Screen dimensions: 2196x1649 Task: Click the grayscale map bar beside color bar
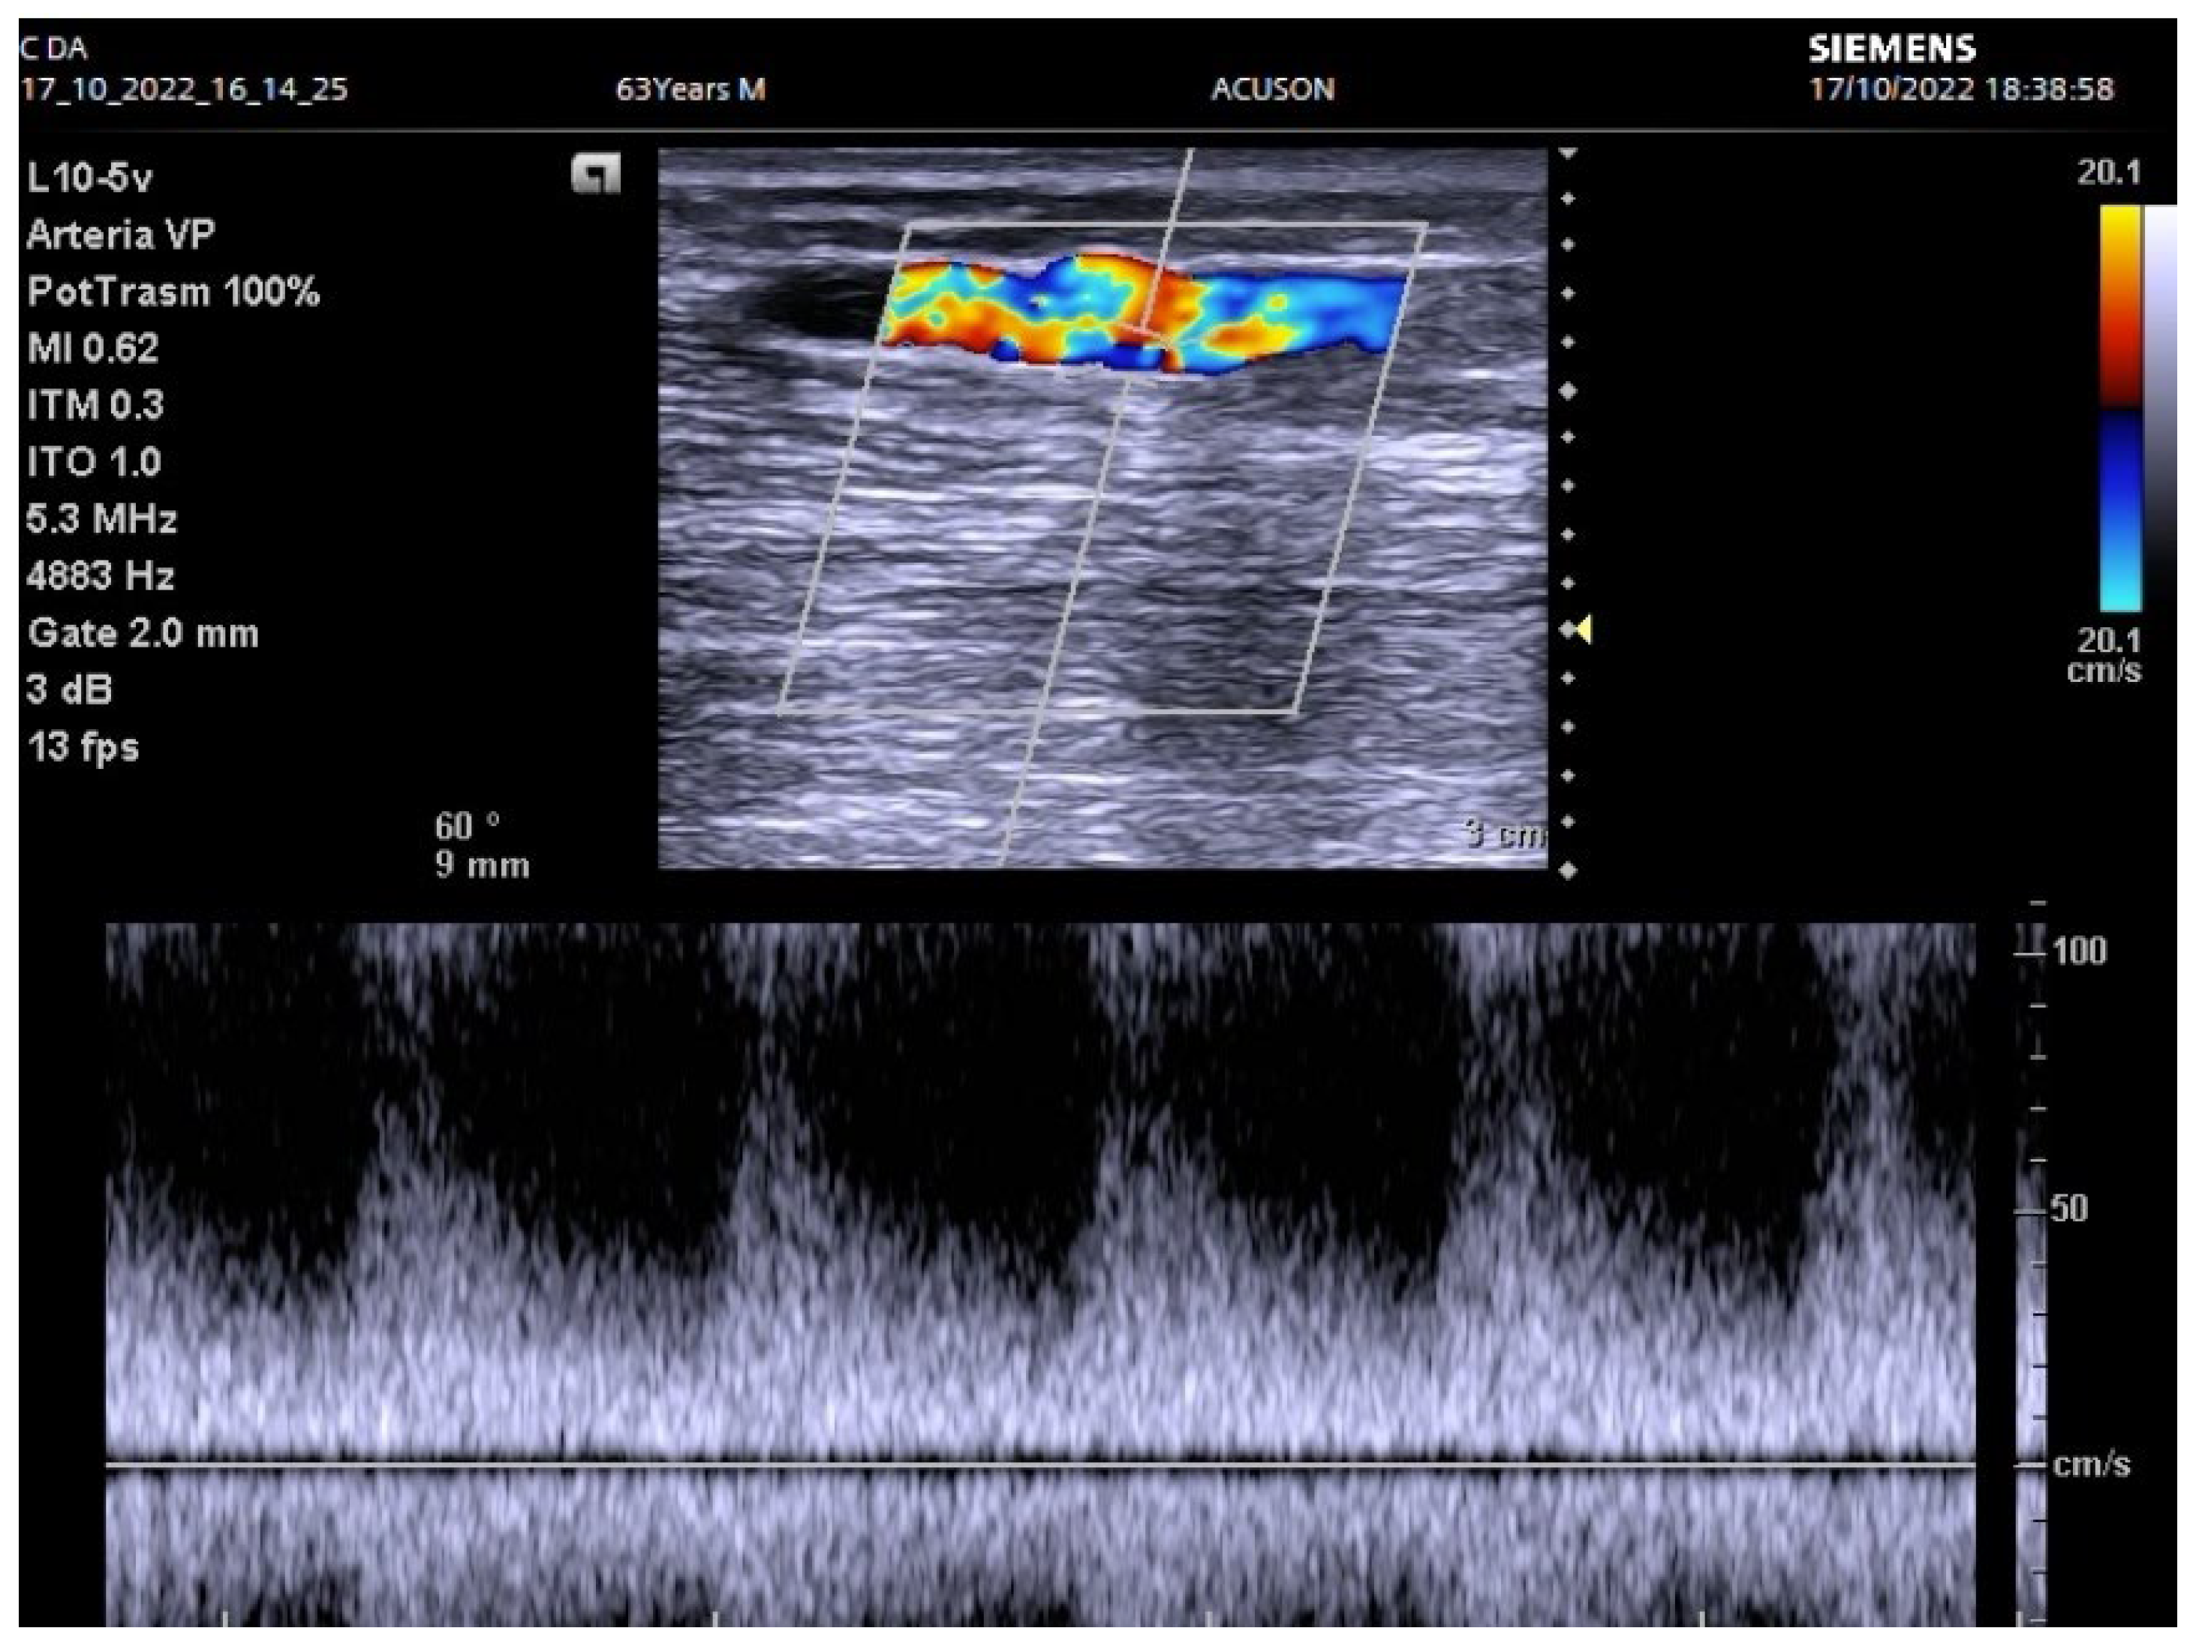coord(2160,397)
